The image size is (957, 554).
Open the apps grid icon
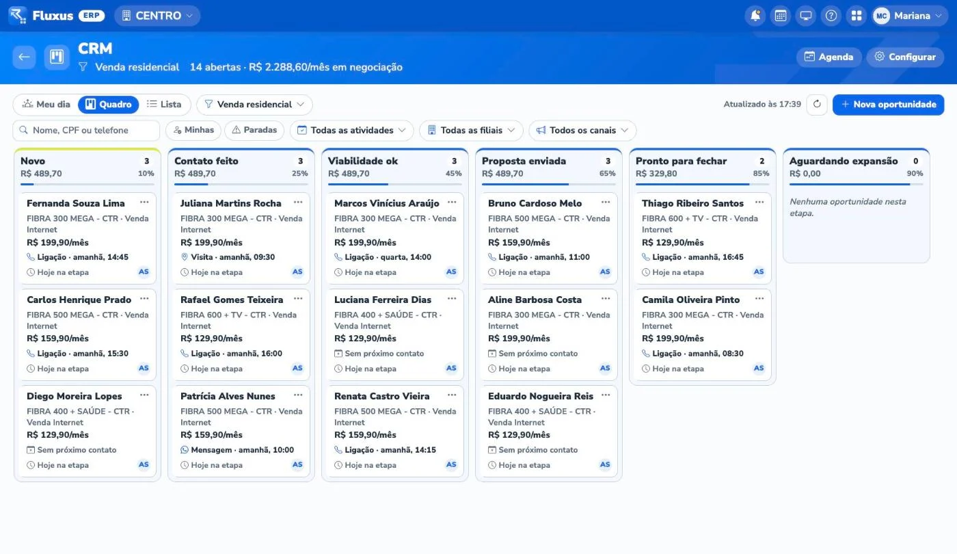[x=857, y=16]
